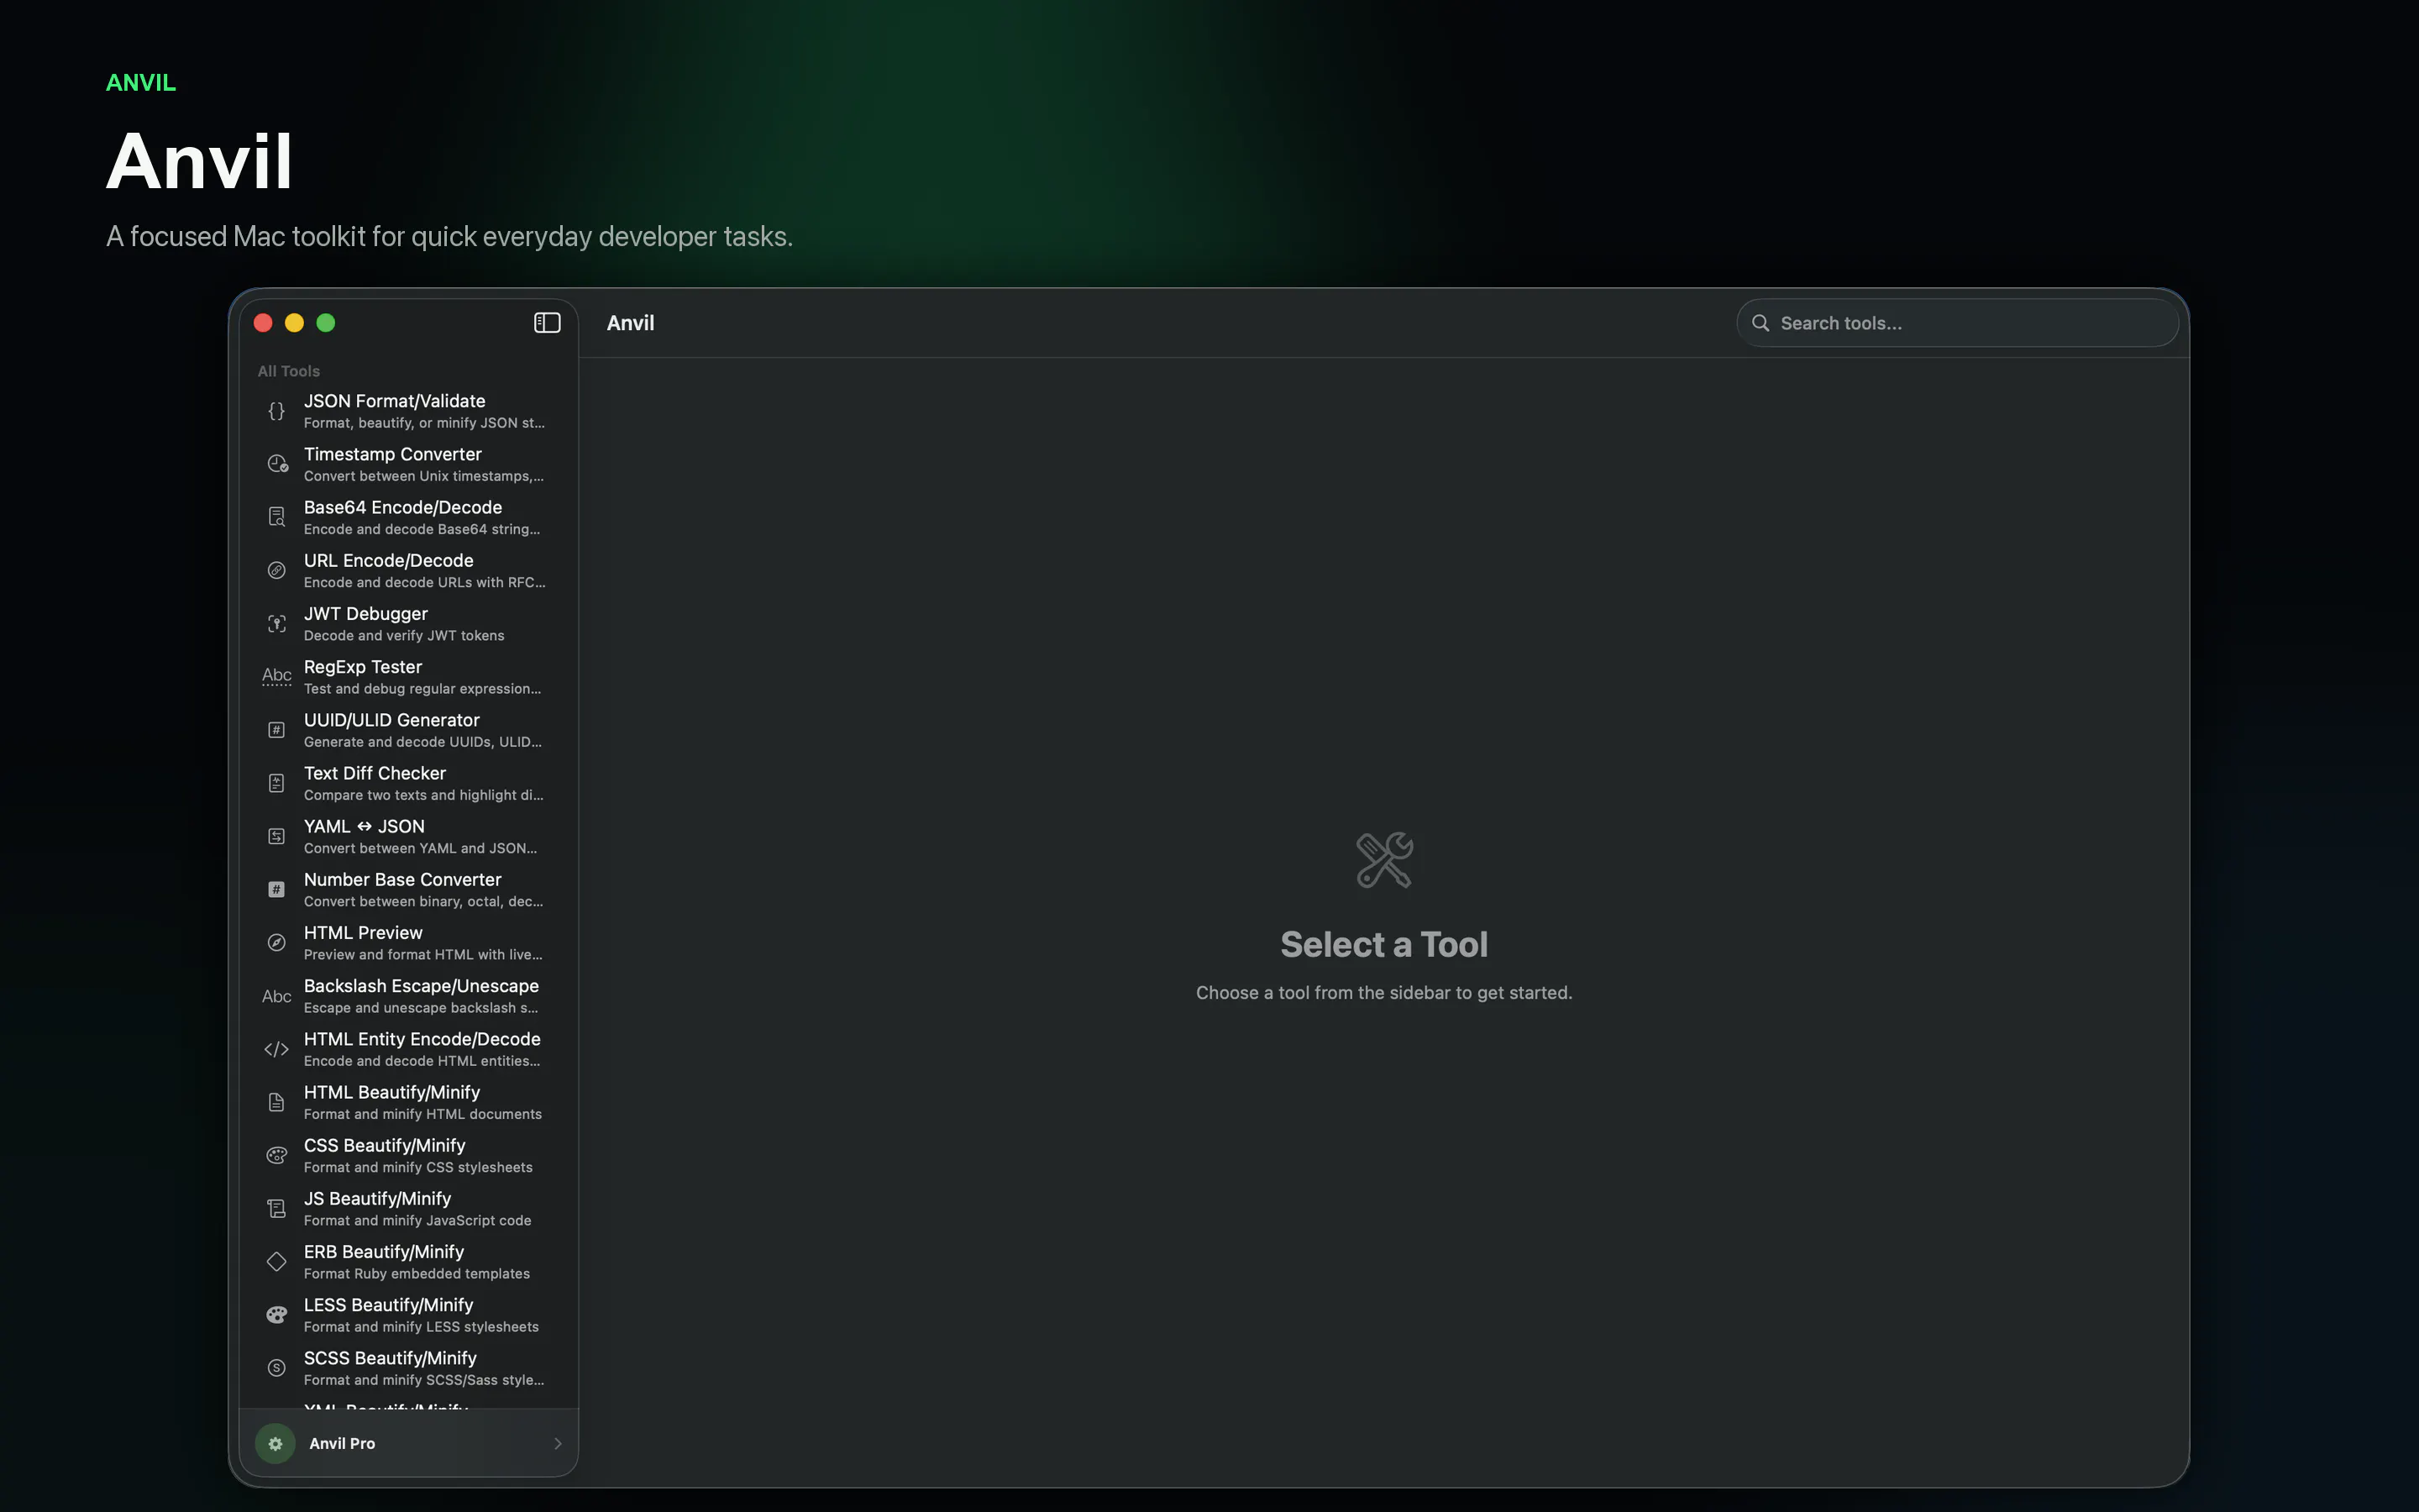Click the Timestamp Converter clock icon
The image size is (2419, 1512).
click(277, 464)
